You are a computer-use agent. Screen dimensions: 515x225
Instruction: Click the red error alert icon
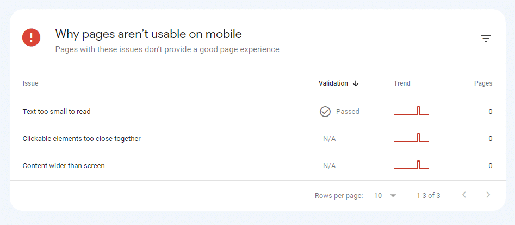[x=31, y=37]
